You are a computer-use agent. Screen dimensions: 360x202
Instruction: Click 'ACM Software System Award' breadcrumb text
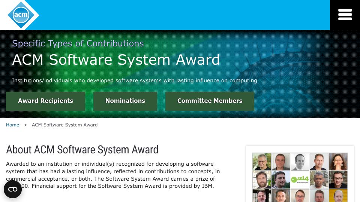(x=64, y=125)
